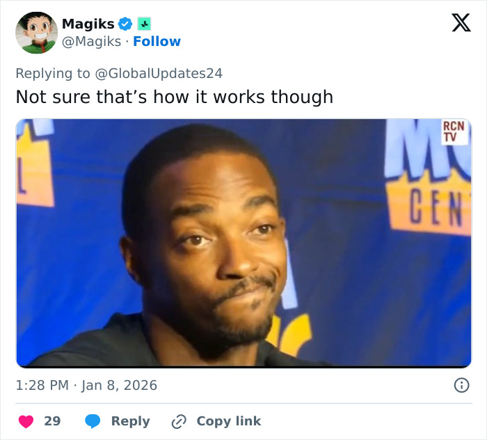
Task: Click the teal affiliate badge beside Magiks
Action: (x=144, y=24)
